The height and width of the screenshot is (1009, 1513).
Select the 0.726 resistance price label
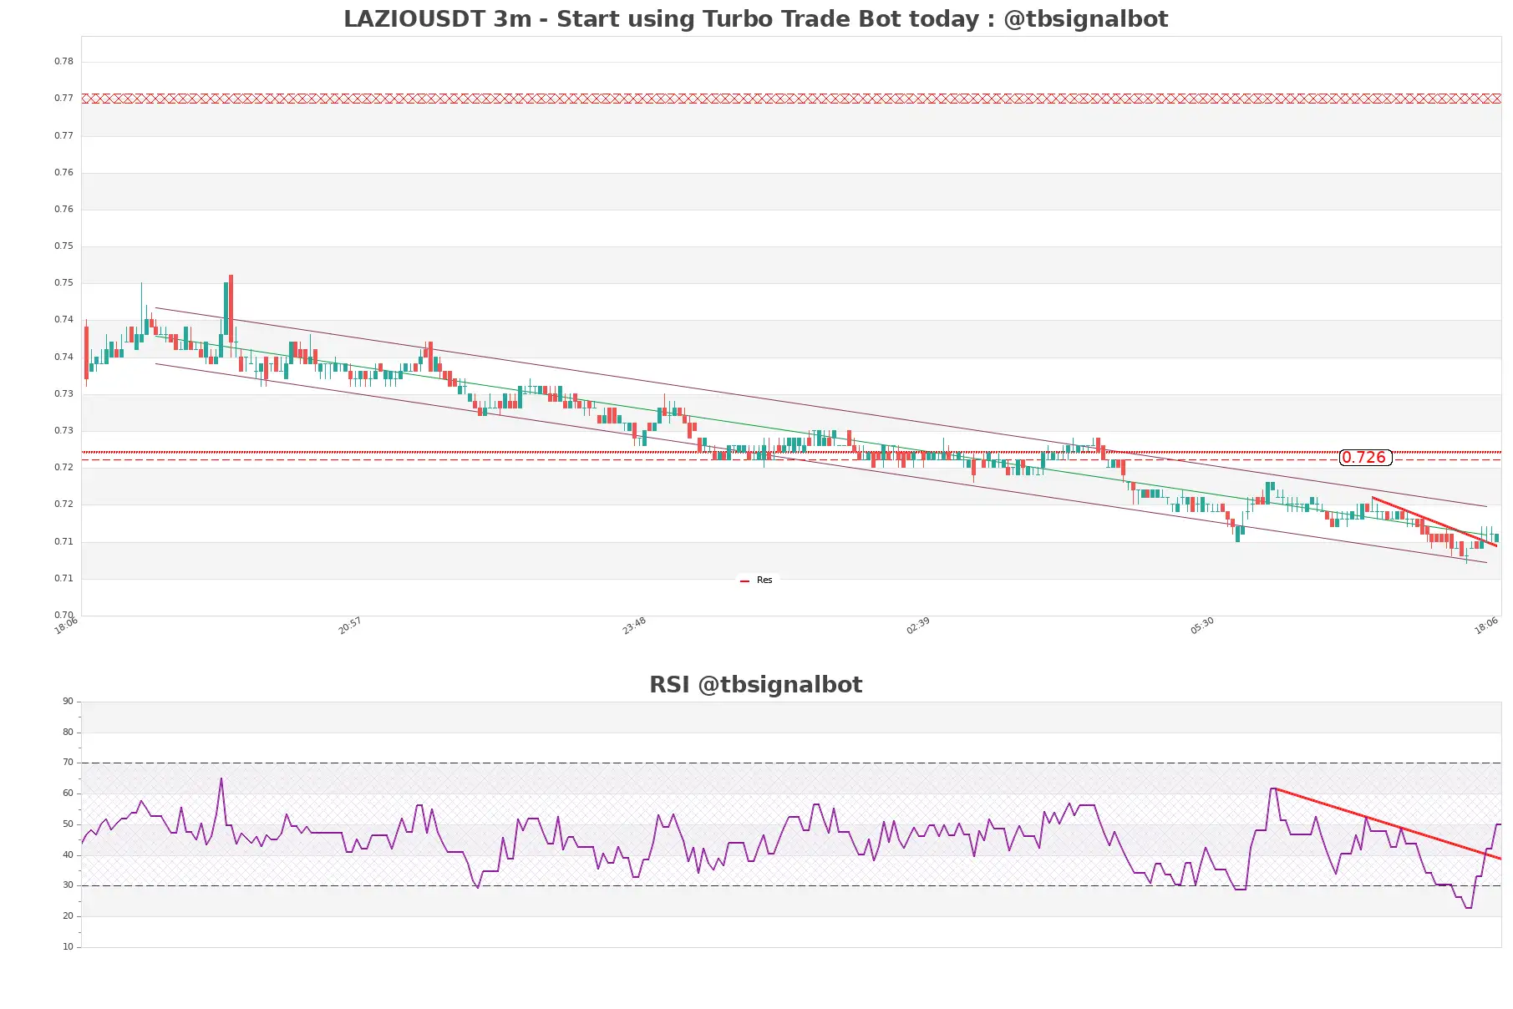1364,457
